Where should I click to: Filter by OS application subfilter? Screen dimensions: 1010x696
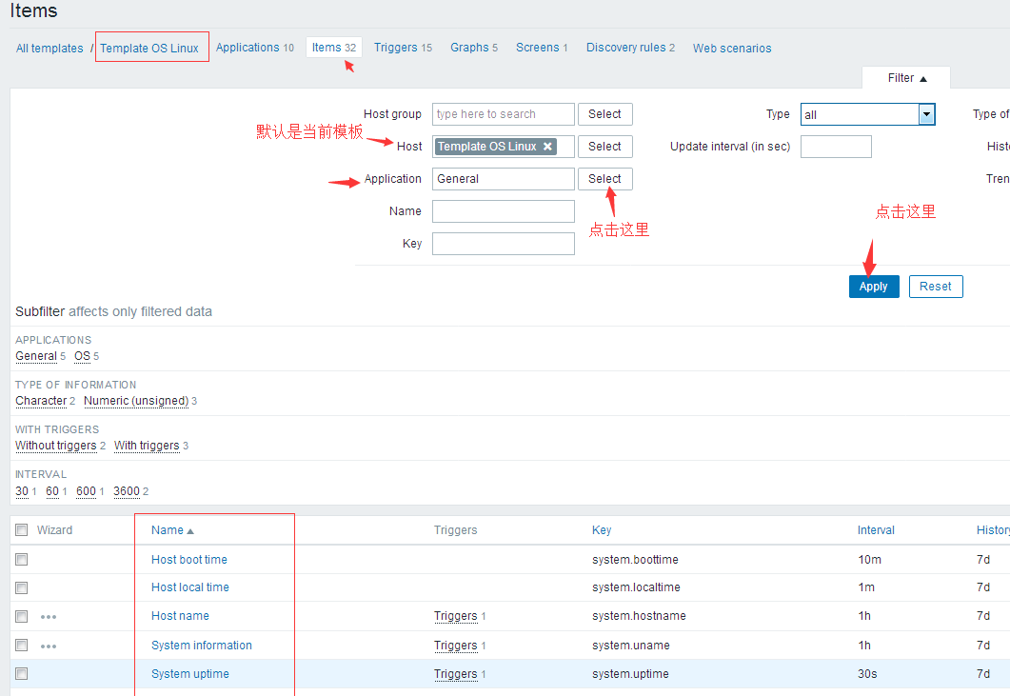coord(82,356)
